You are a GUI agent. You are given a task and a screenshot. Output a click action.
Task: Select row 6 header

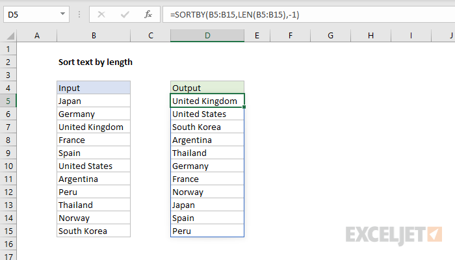click(8, 114)
